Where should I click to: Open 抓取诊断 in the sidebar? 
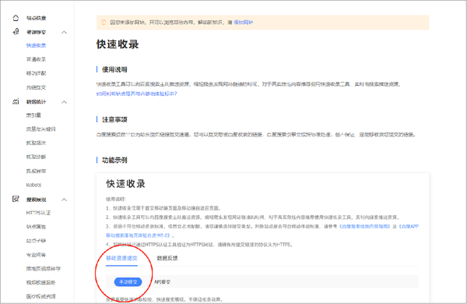(x=36, y=157)
